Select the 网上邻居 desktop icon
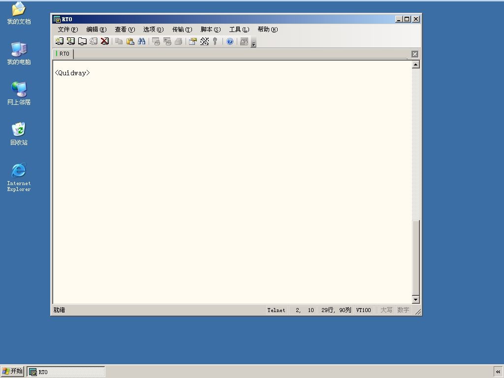 (19, 94)
